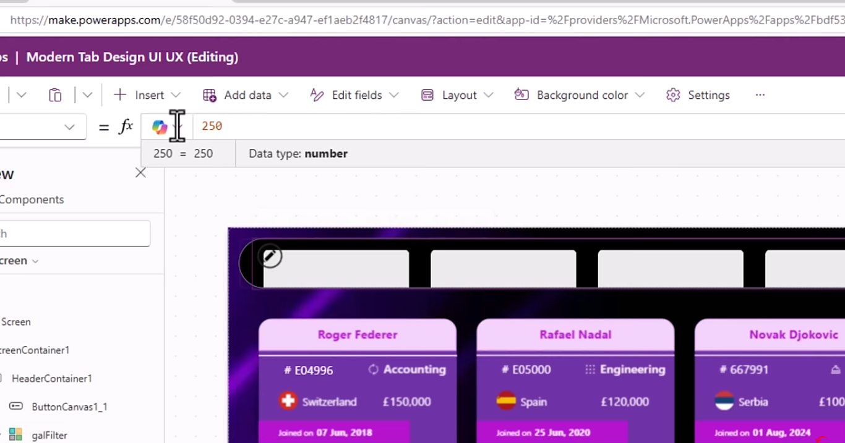Expand the Insert dropdown arrow
This screenshot has height=443, width=845.
(176, 95)
